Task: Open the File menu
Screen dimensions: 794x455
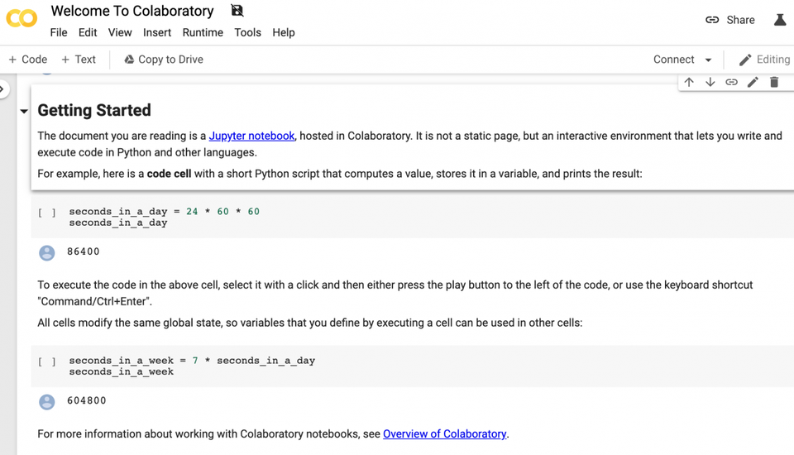Action: click(x=59, y=32)
